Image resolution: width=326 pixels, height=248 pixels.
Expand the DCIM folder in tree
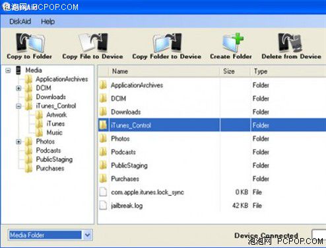(18, 88)
